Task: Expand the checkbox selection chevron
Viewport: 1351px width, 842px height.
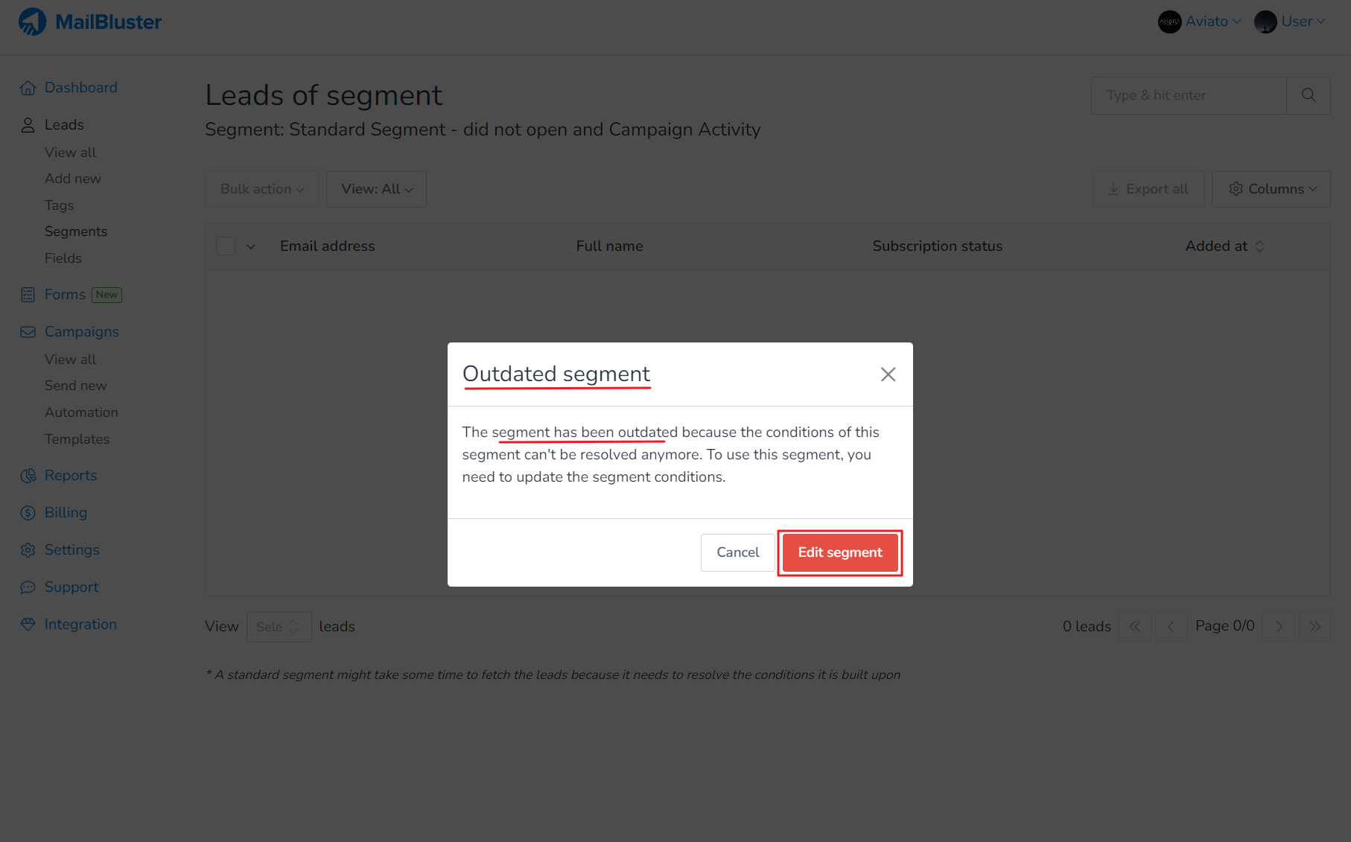Action: click(x=251, y=246)
